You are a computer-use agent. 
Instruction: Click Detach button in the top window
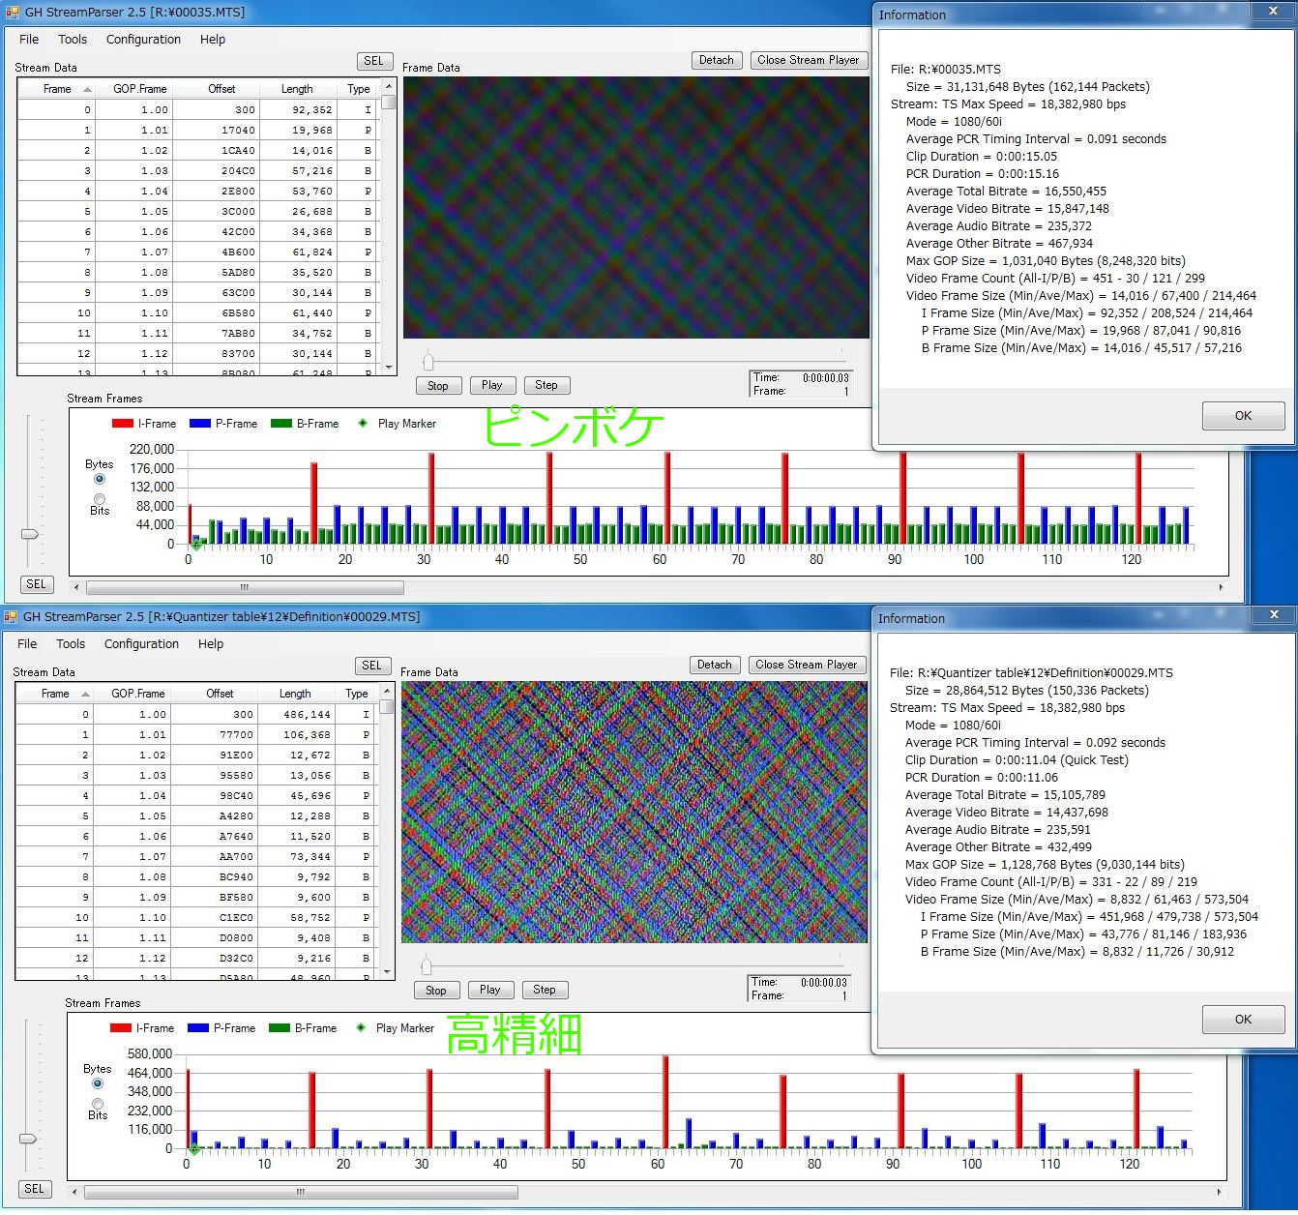coord(716,60)
